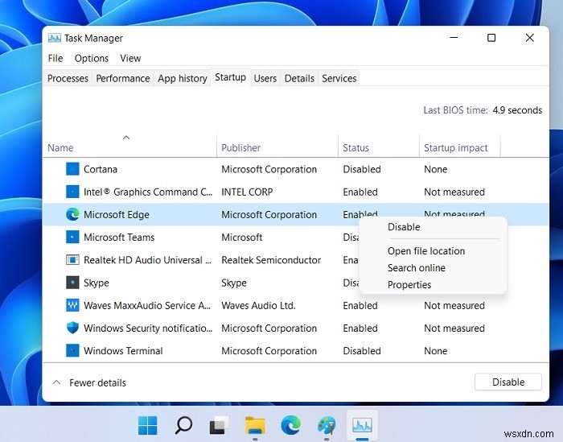Select the Realtek HD Audio Universal name
This screenshot has width=563, height=442.
147,260
